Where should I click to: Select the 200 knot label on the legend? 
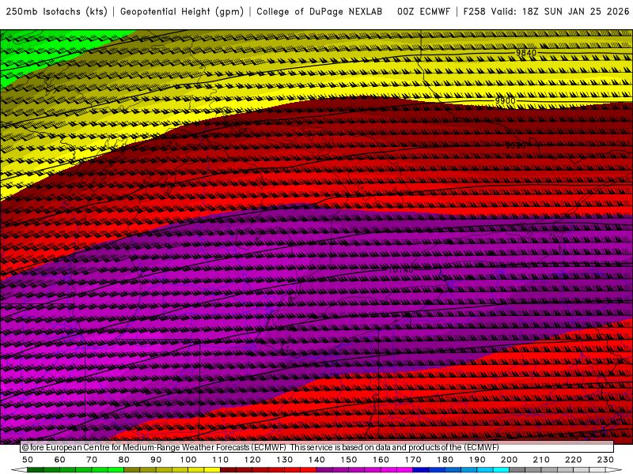pyautogui.click(x=510, y=460)
